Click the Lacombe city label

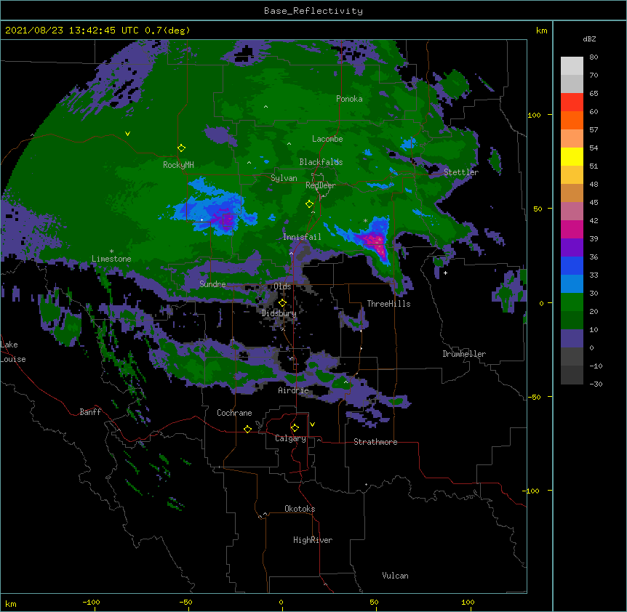(x=327, y=139)
